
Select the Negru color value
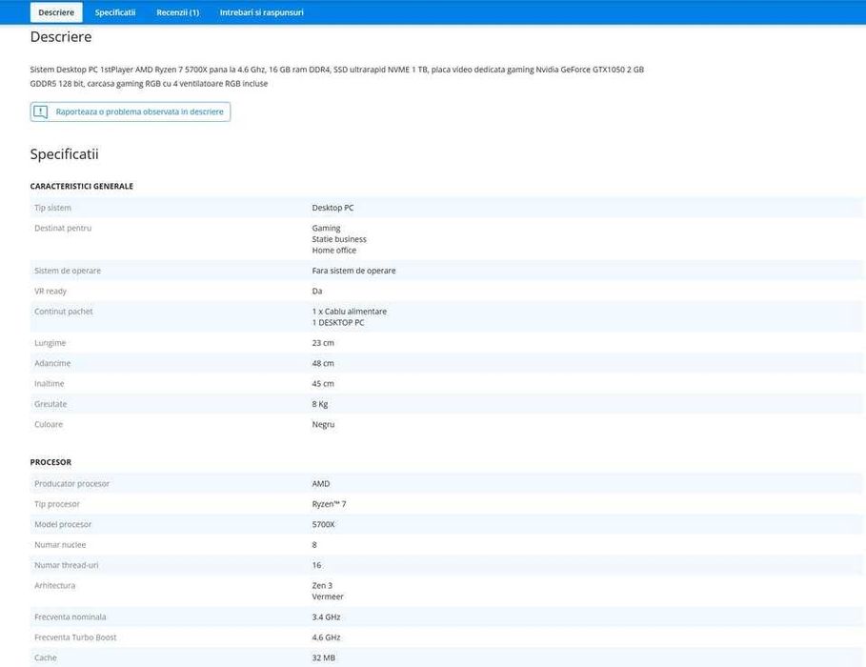click(323, 425)
